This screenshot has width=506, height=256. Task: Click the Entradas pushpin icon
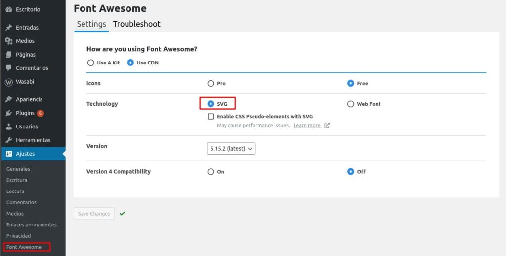pos(9,28)
